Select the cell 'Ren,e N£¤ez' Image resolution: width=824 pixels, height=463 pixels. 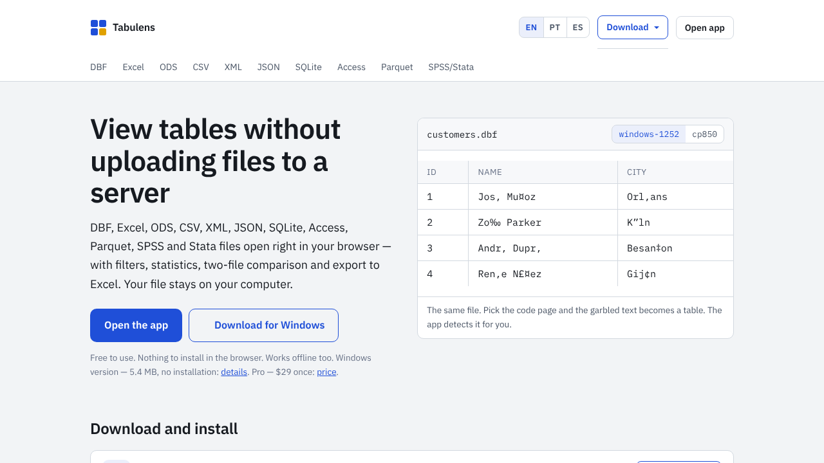click(x=543, y=274)
